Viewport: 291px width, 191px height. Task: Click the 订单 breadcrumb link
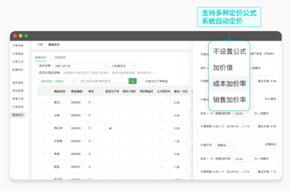click(40, 45)
